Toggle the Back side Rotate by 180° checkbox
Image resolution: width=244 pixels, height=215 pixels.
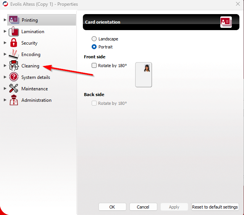tap(94, 103)
